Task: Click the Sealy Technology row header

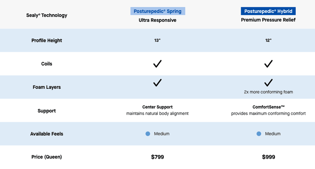Action: 47,15
